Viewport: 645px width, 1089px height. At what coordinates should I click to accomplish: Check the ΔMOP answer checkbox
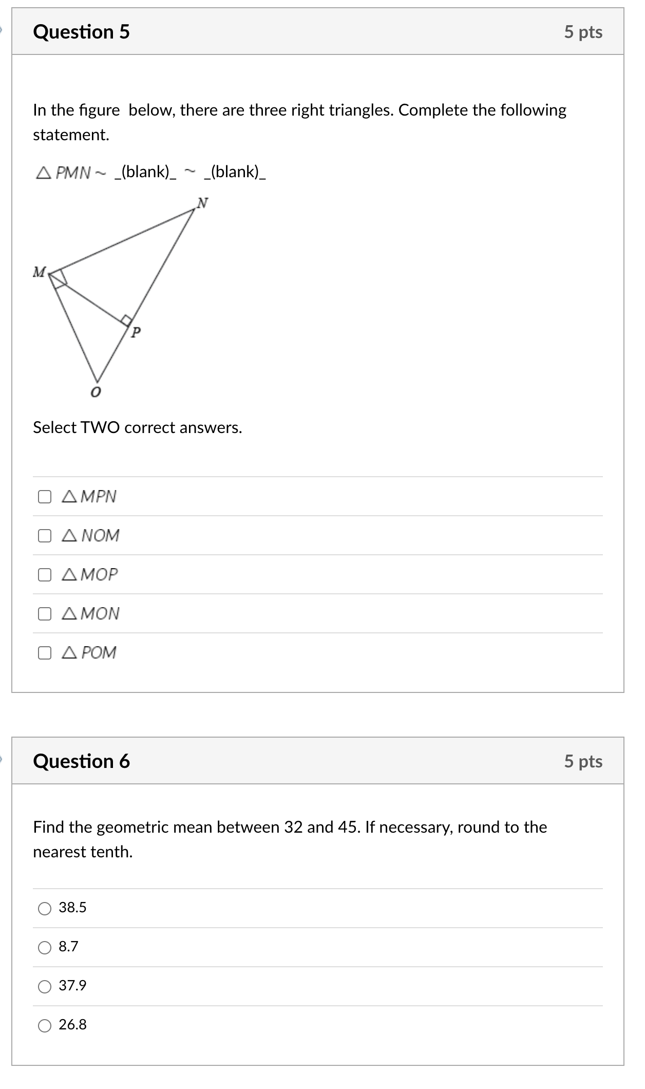click(45, 575)
